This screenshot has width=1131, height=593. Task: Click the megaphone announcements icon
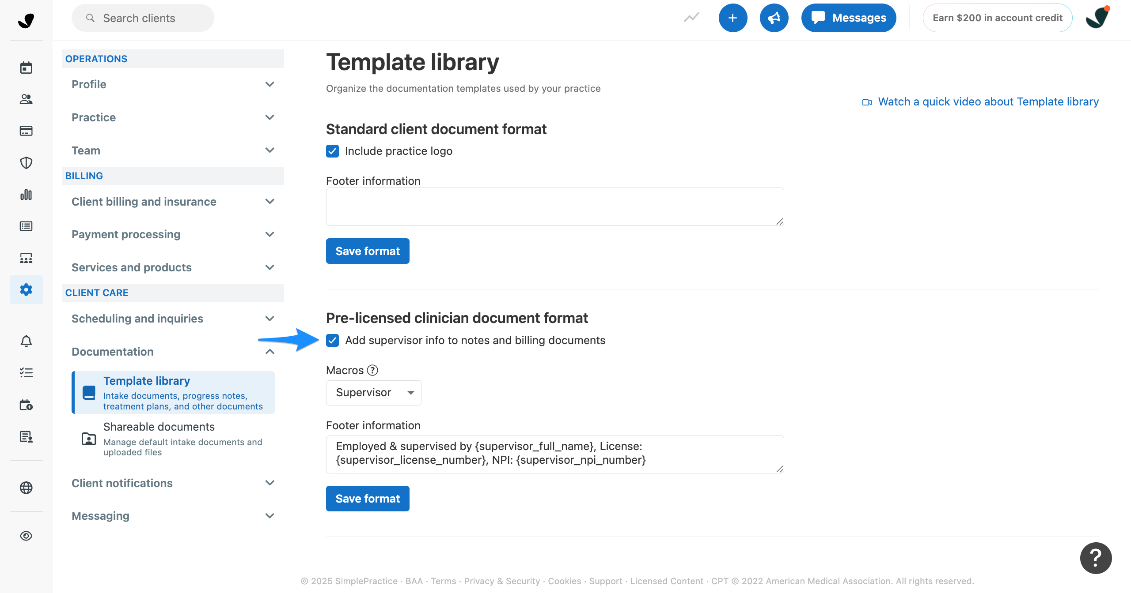pos(774,18)
